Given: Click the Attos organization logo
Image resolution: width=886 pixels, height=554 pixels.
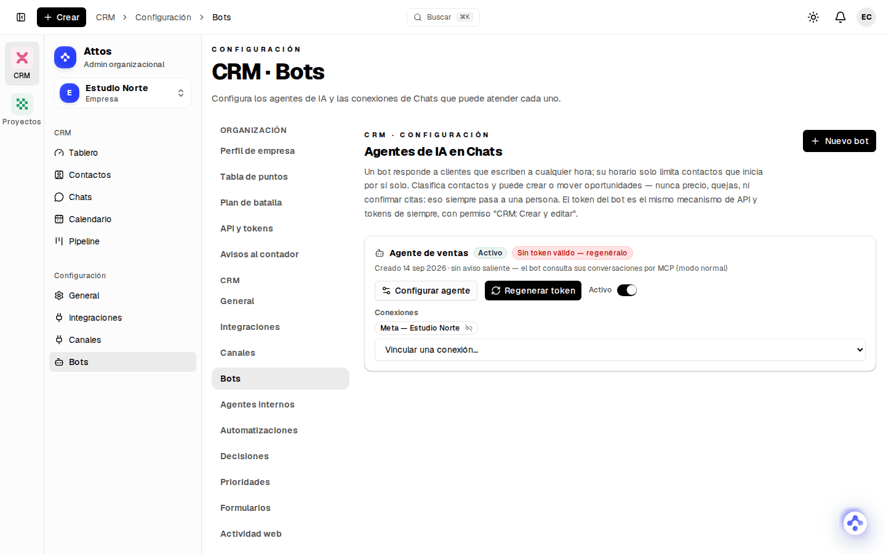Looking at the screenshot, I should [x=65, y=57].
